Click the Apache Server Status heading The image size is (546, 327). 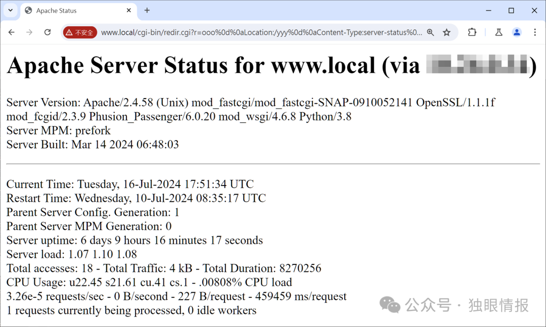[271, 65]
